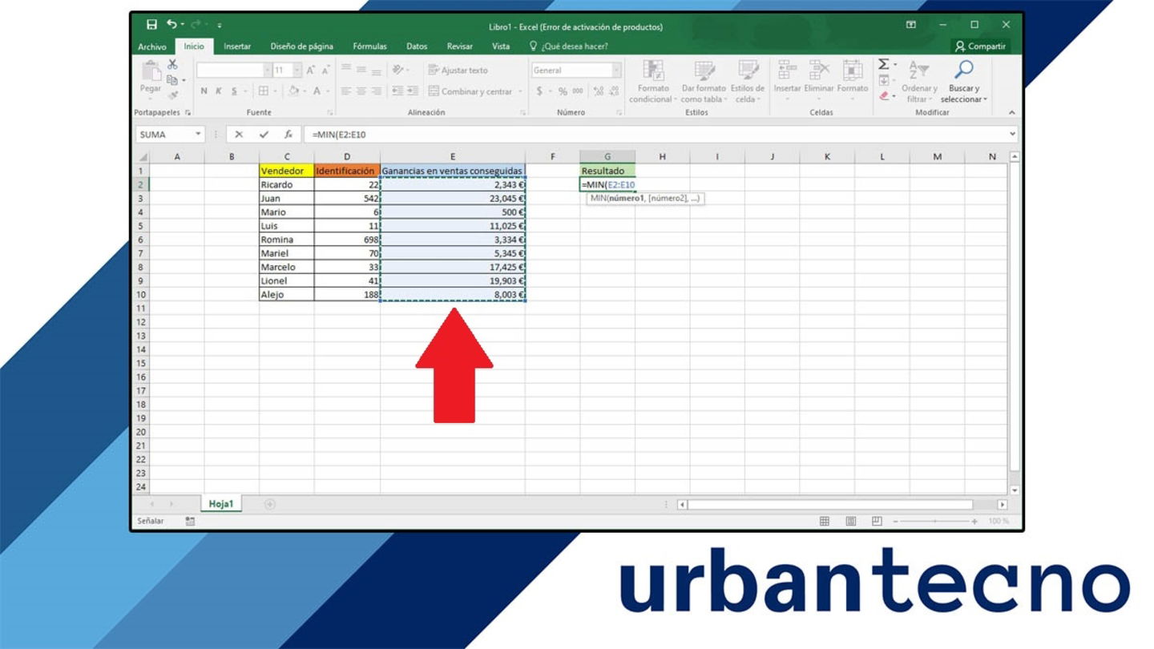This screenshot has height=649, width=1154.
Task: Open Formato condicional menu
Action: tap(653, 82)
